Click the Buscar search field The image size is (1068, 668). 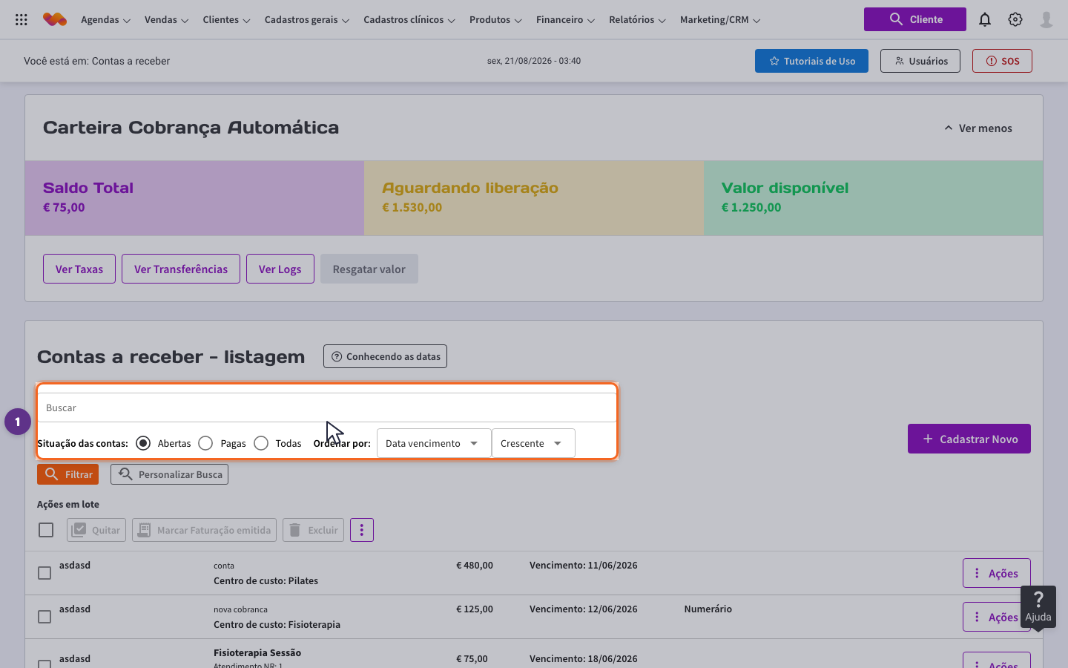click(327, 407)
